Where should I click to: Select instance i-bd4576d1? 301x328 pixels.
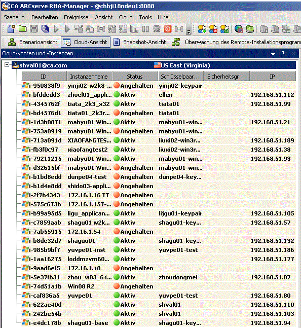(x=45, y=113)
